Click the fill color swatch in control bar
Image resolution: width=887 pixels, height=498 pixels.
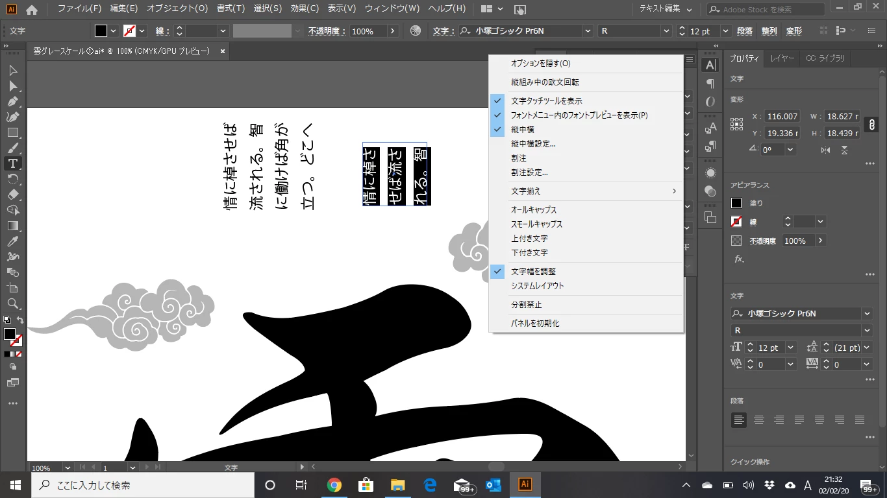(x=101, y=31)
